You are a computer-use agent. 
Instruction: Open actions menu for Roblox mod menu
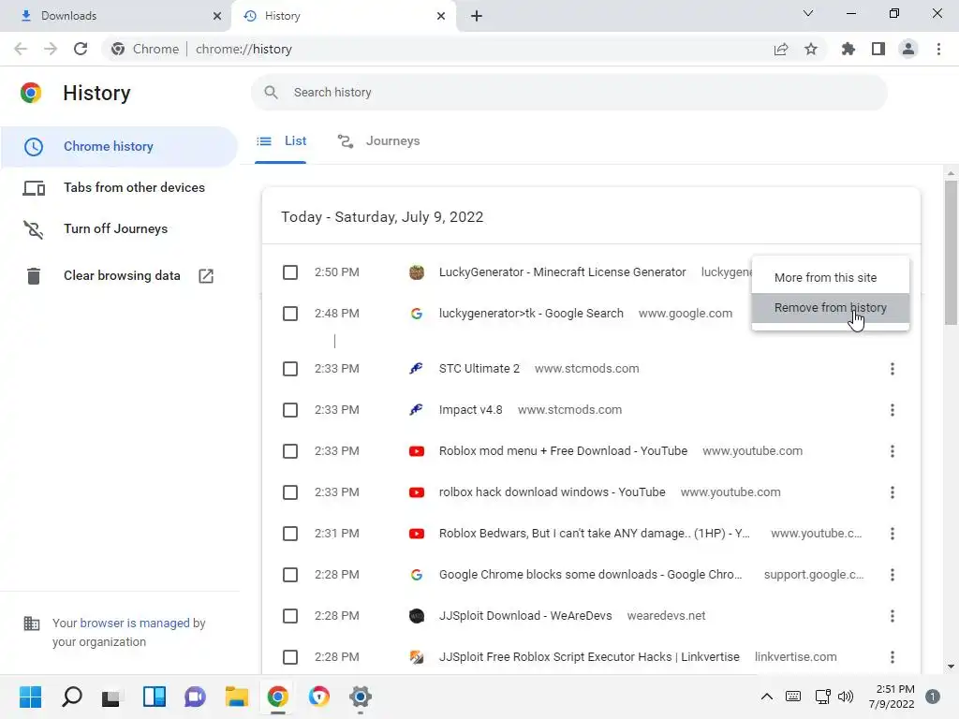(893, 451)
